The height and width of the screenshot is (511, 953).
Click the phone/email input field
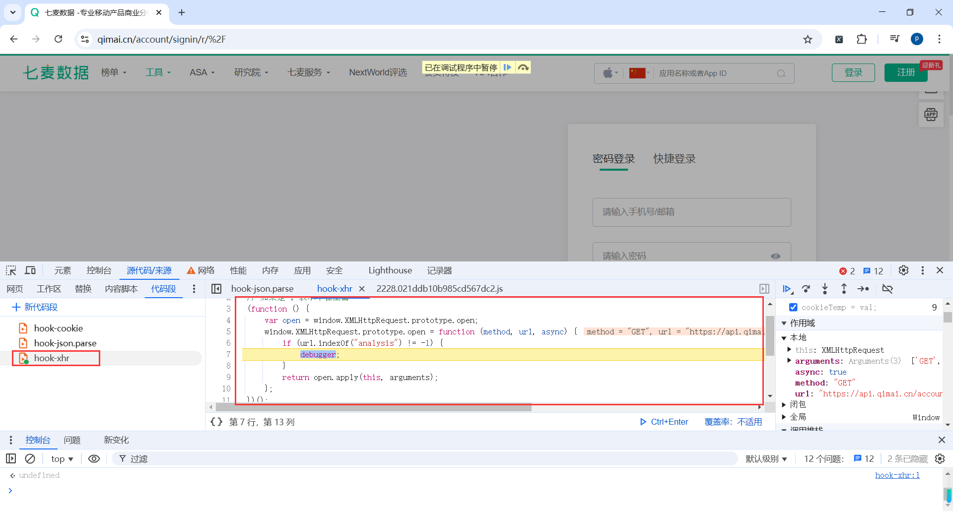click(x=691, y=212)
